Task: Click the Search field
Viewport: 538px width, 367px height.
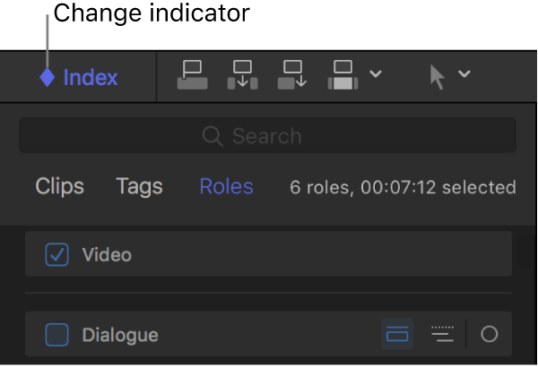Action: (x=267, y=136)
